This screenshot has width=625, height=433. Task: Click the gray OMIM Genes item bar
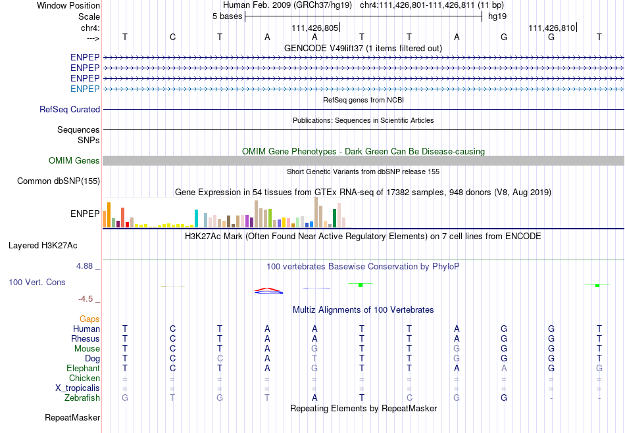click(363, 160)
